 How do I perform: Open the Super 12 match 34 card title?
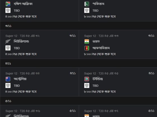coord(22,73)
